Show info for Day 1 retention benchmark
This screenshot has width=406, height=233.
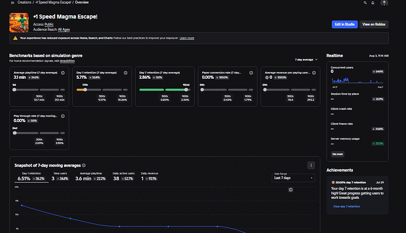click(x=125, y=73)
